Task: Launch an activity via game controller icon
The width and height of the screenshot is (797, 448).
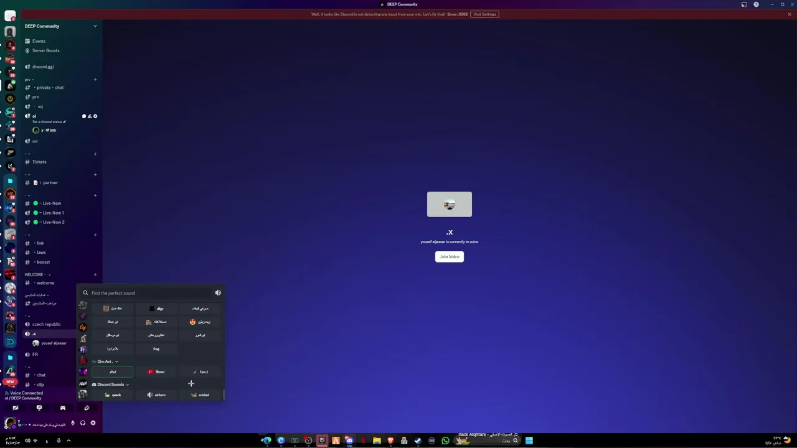Action: 63,408
